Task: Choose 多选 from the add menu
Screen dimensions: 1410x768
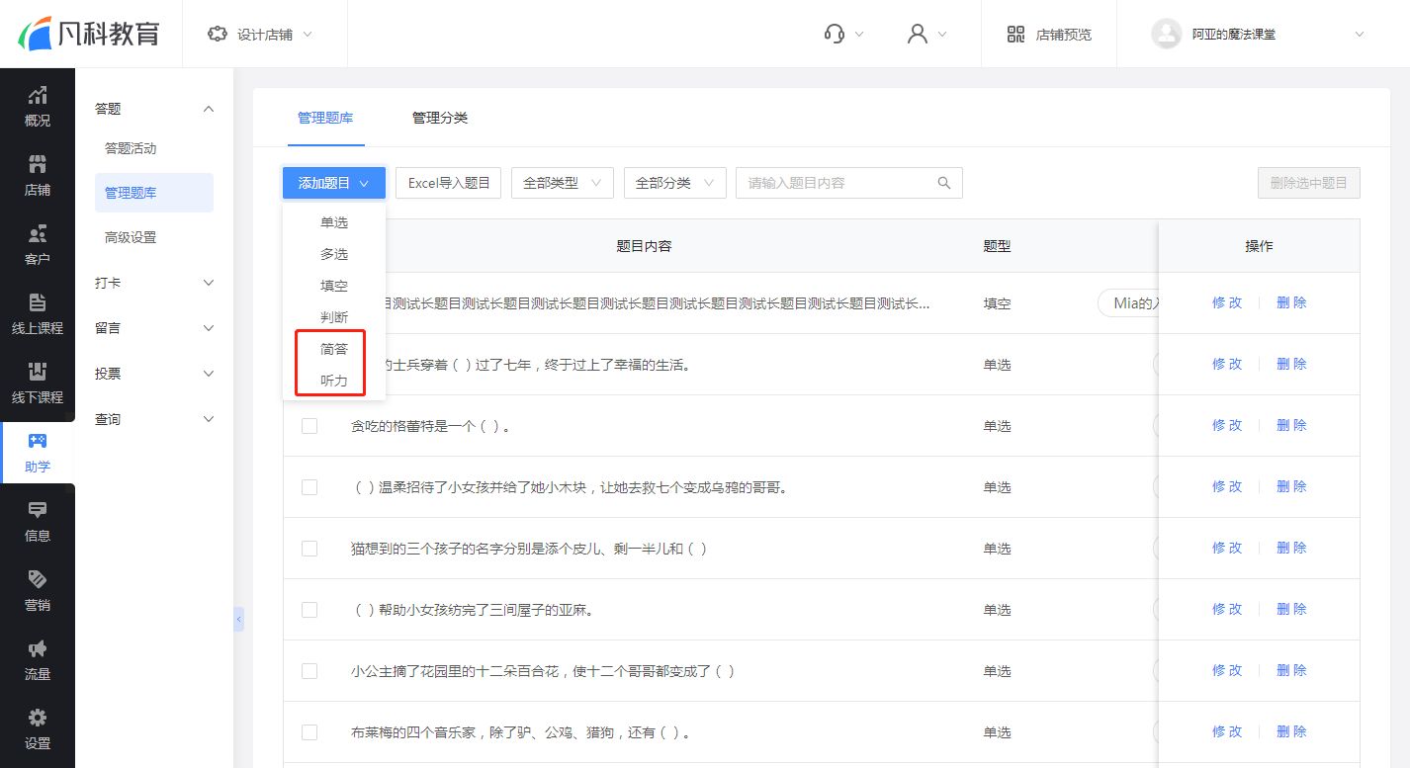Action: pos(334,254)
